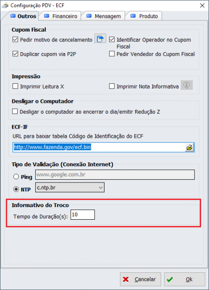Click the Nota Informativa info icon
This screenshot has height=290, width=209.
(187, 85)
